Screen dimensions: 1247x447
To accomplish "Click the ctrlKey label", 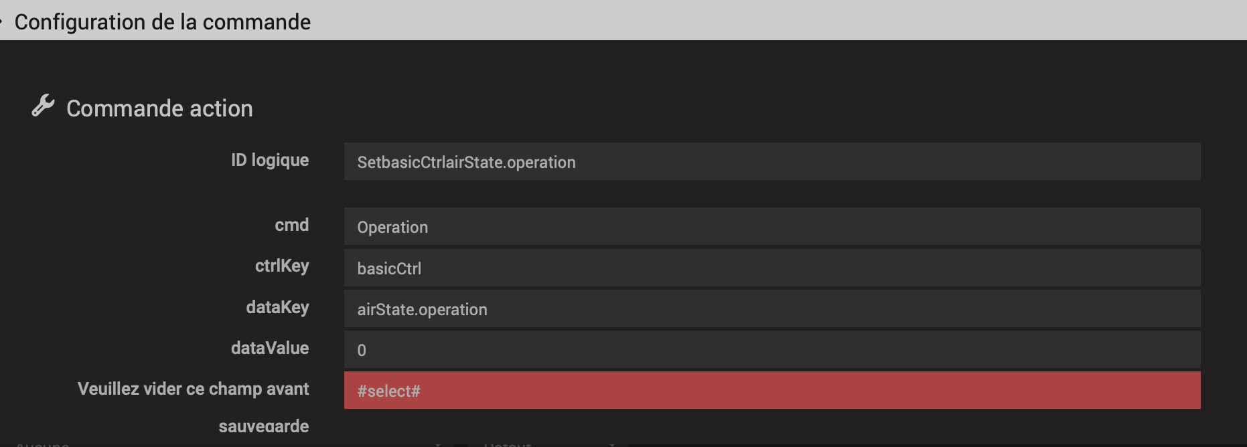I will [282, 266].
